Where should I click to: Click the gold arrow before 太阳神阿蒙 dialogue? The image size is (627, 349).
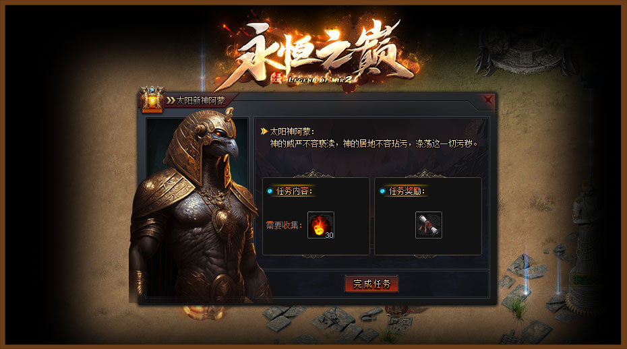coord(264,131)
